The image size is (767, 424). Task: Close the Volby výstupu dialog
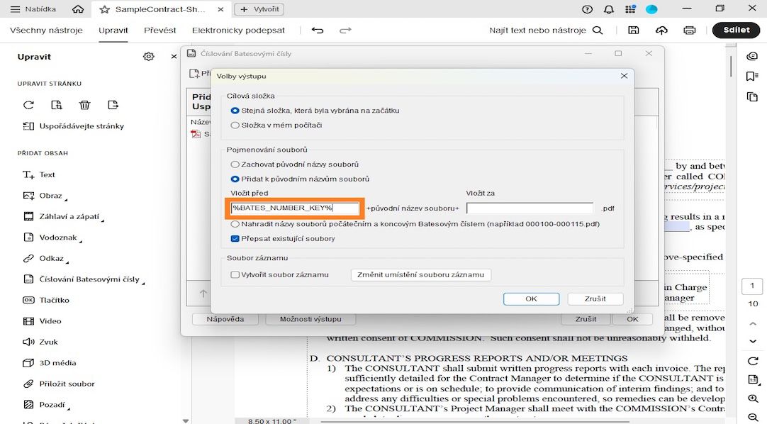coord(624,76)
